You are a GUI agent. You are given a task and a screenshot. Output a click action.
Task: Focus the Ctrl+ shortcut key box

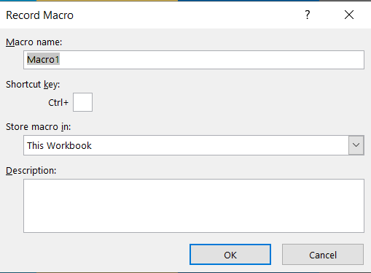point(82,102)
